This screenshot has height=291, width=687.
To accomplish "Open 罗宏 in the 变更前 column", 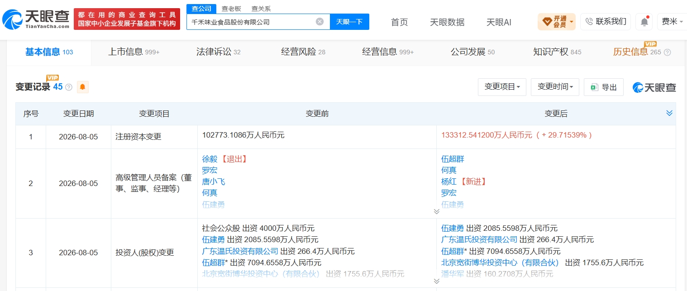I will pos(210,170).
